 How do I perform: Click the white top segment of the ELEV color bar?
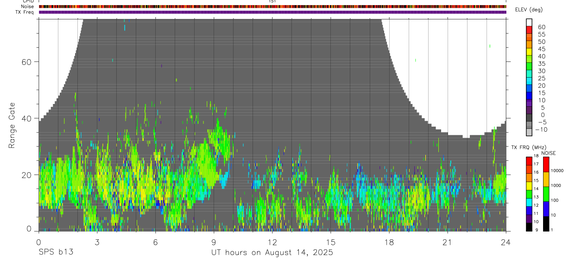(x=529, y=22)
